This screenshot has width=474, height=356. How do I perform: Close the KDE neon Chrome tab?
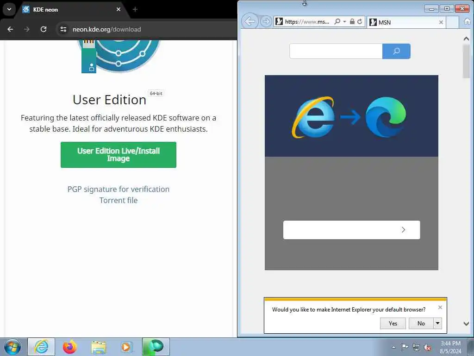point(118,9)
